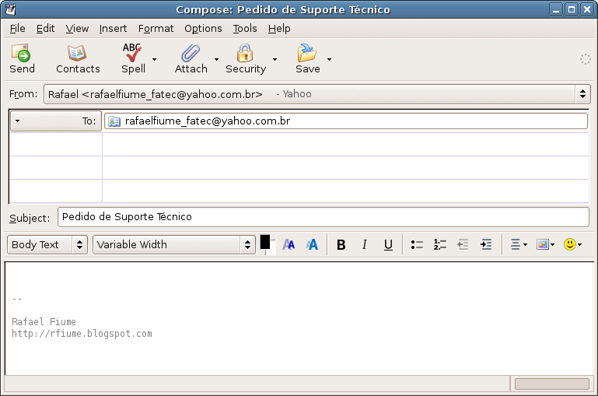
Task: Click the contact card icon in To field
Action: [x=114, y=121]
